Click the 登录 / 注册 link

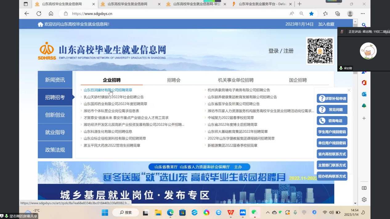[281, 51]
